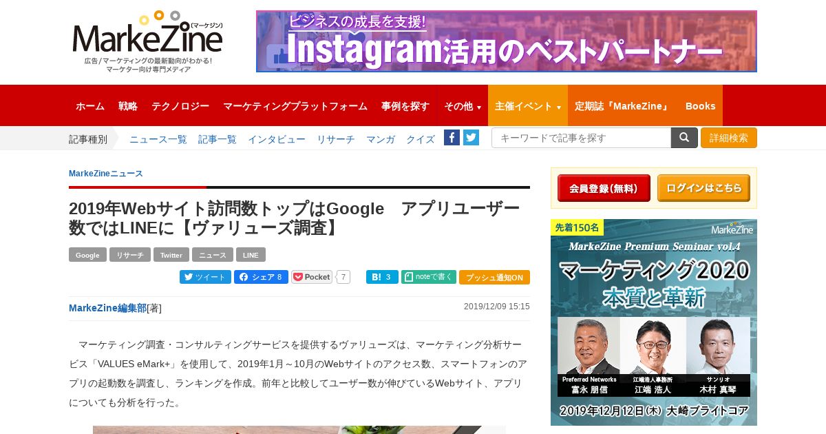Focus the keyword search field
Viewport: 826px width, 434px height.
tap(581, 138)
